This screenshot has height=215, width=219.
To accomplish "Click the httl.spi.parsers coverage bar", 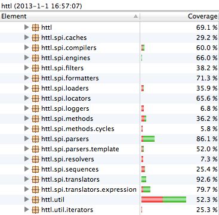I will pos(148,139).
